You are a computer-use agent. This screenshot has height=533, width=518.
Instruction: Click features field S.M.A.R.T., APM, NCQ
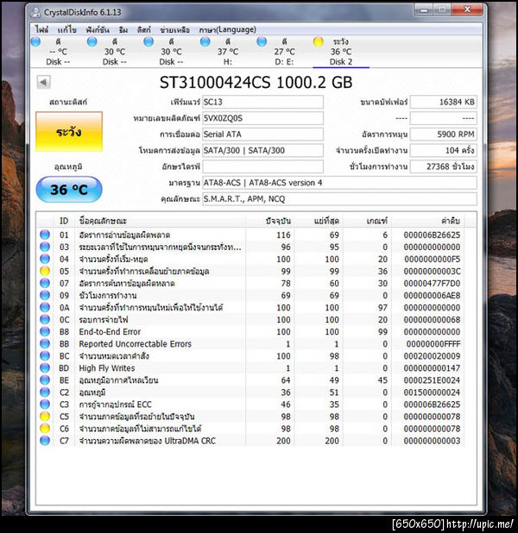pos(339,199)
